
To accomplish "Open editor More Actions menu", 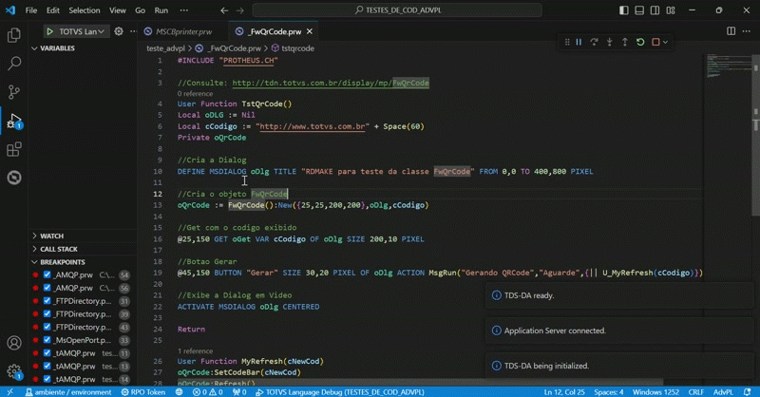I will click(747, 31).
